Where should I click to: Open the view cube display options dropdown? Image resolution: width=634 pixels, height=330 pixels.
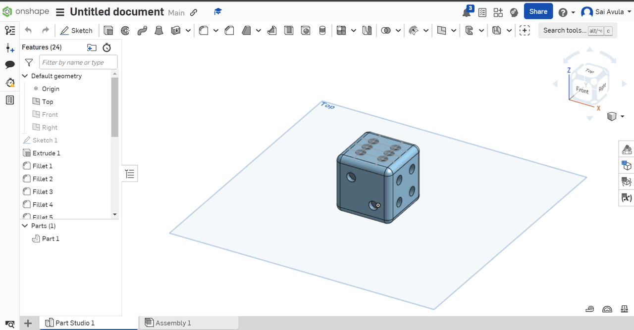pos(622,116)
